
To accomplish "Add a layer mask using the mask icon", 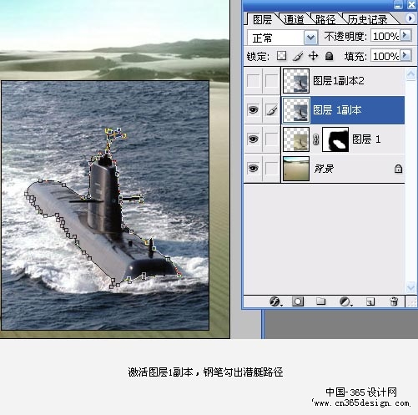I will [298, 301].
